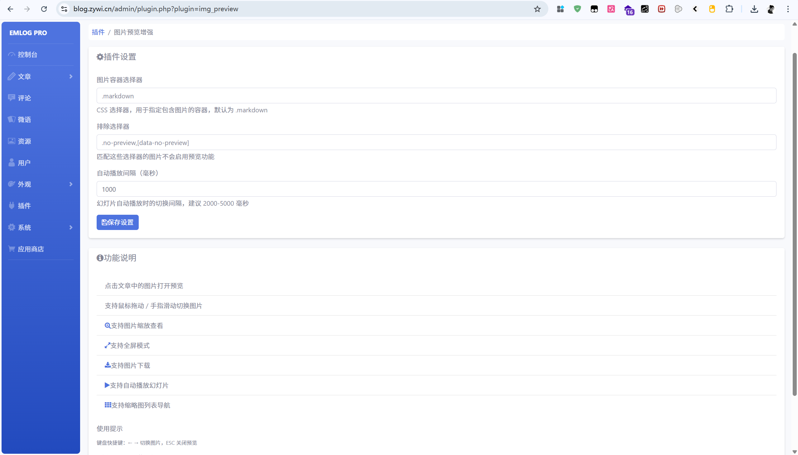798x455 pixels.
Task: Click the page vertical scrollbar thumb
Action: [794, 224]
